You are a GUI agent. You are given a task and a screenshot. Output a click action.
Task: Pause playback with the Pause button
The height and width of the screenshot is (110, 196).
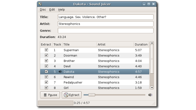coord(50,95)
